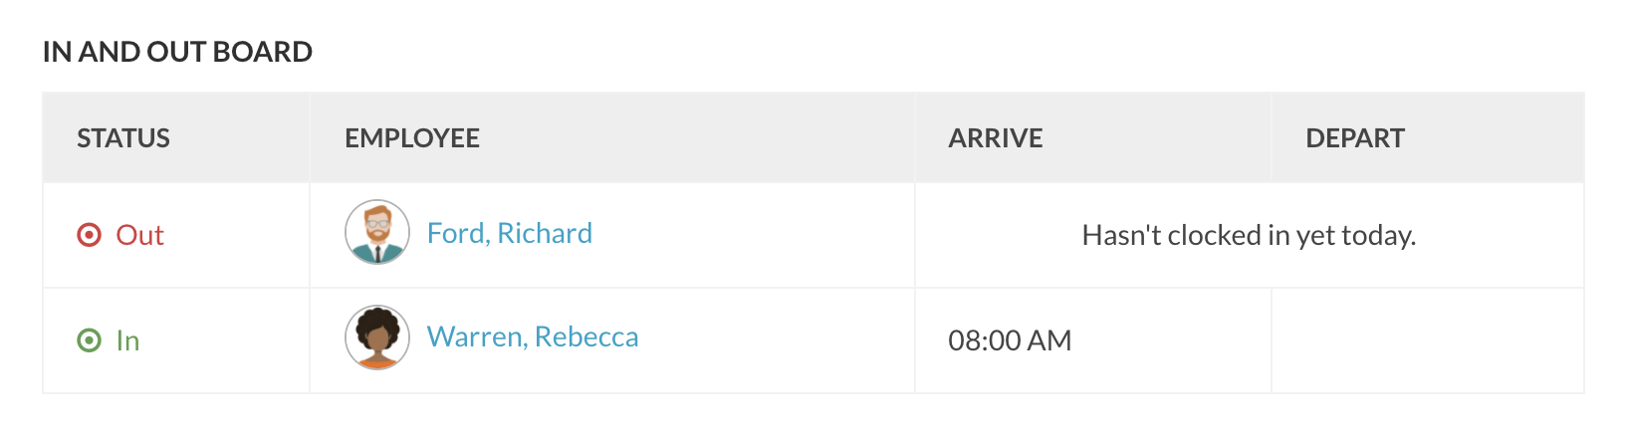Click the IN AND OUT BOARD heading
This screenshot has height=442, width=1625.
point(177,52)
